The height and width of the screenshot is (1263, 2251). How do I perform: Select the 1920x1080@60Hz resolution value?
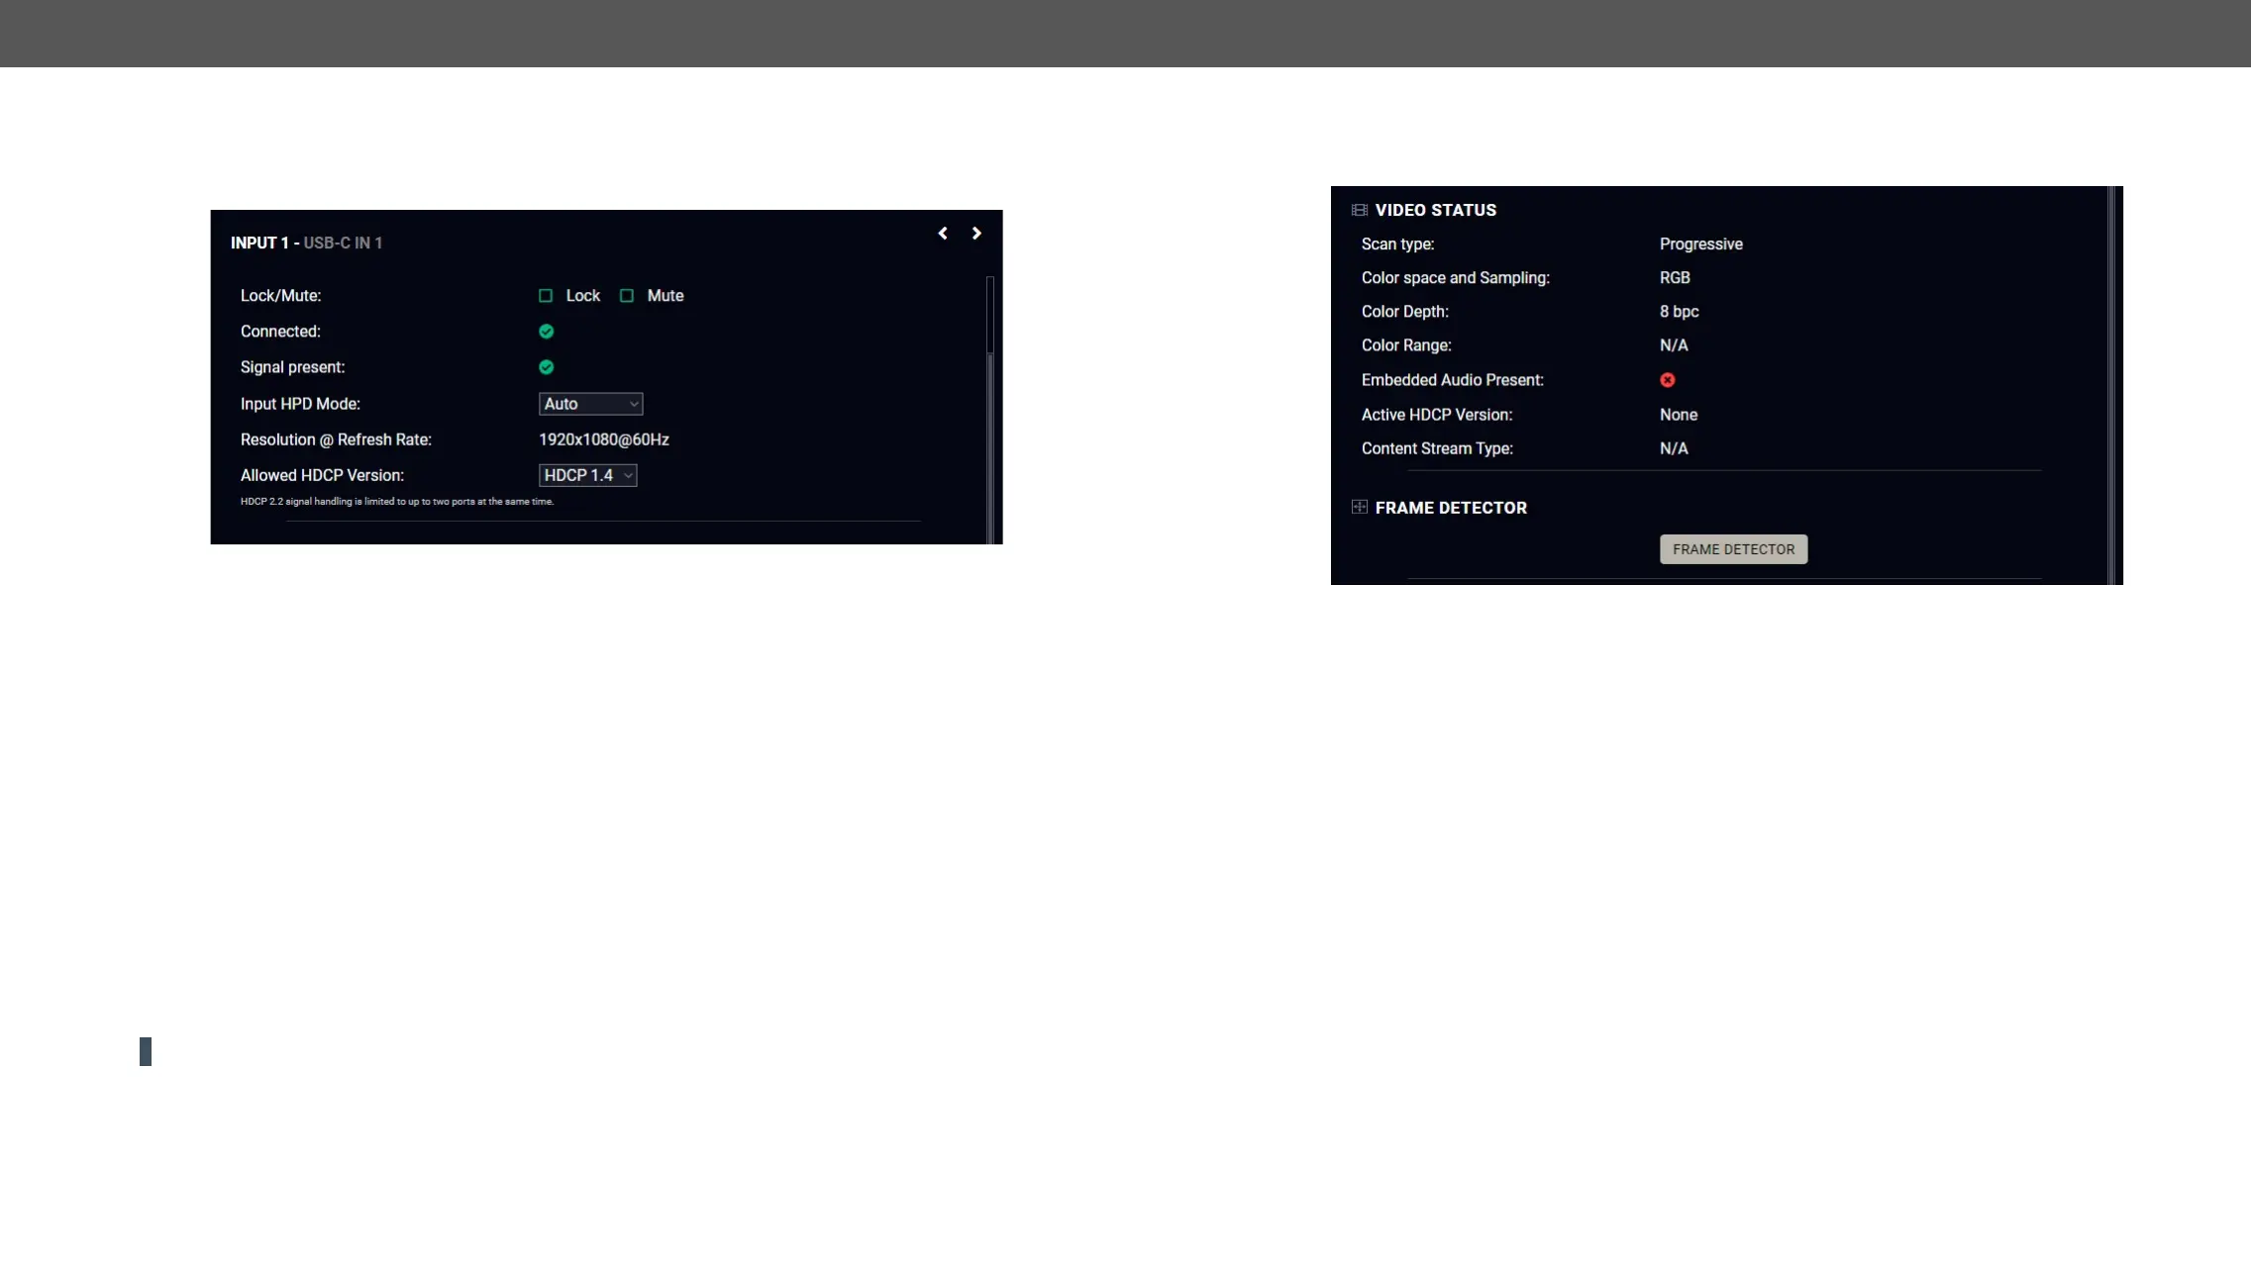(604, 439)
